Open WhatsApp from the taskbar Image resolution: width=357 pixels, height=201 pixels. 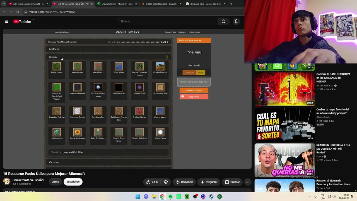coord(178,197)
